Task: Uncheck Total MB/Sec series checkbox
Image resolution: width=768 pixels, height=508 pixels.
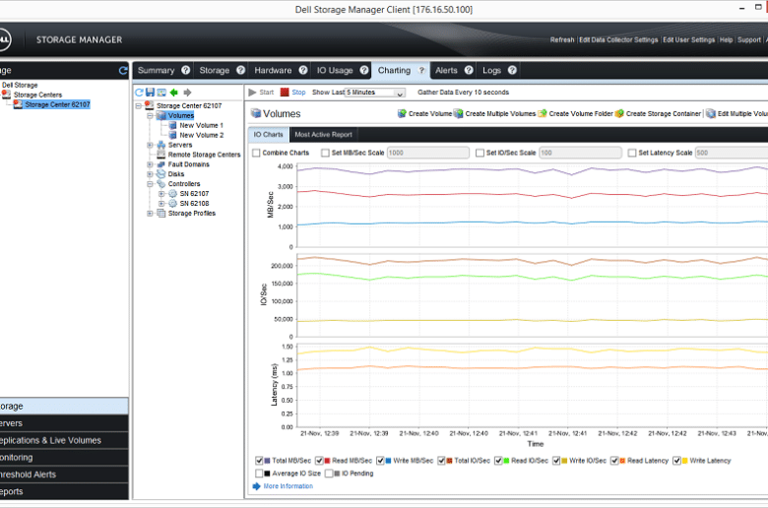Action: [259, 461]
